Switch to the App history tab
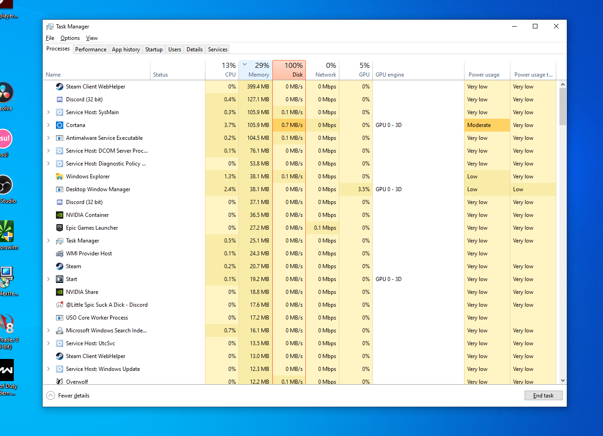 coord(126,50)
